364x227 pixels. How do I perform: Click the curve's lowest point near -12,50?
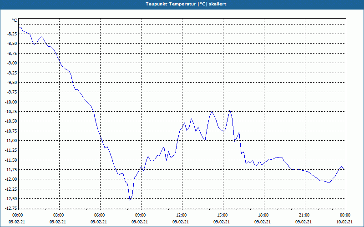point(130,200)
